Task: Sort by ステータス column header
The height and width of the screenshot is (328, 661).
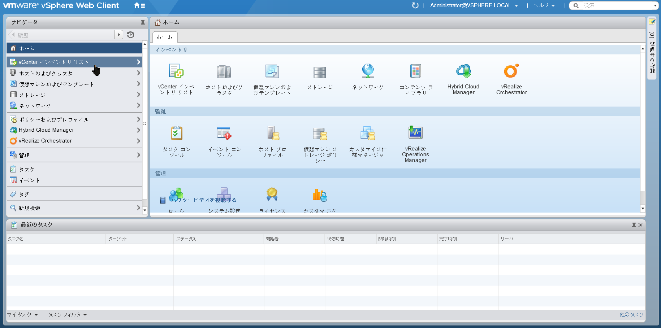Action: (219, 239)
